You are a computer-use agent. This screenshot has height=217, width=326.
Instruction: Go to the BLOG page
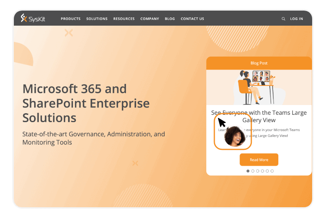click(170, 19)
